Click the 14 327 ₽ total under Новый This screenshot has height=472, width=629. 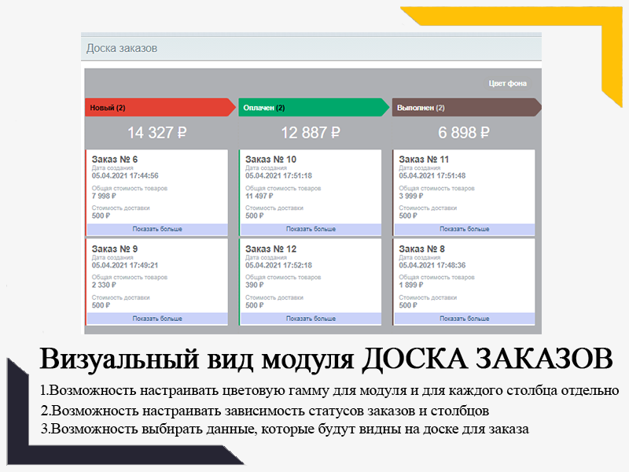click(158, 133)
